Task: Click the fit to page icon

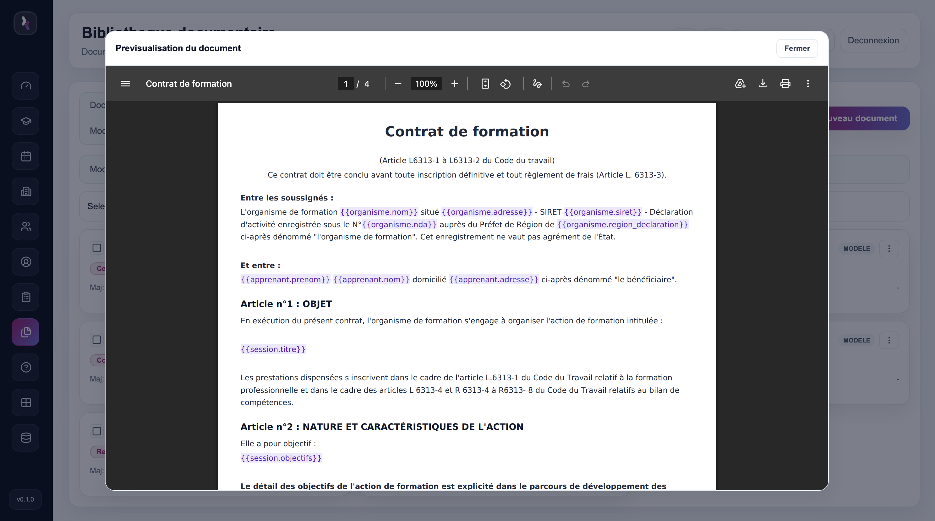Action: tap(485, 84)
